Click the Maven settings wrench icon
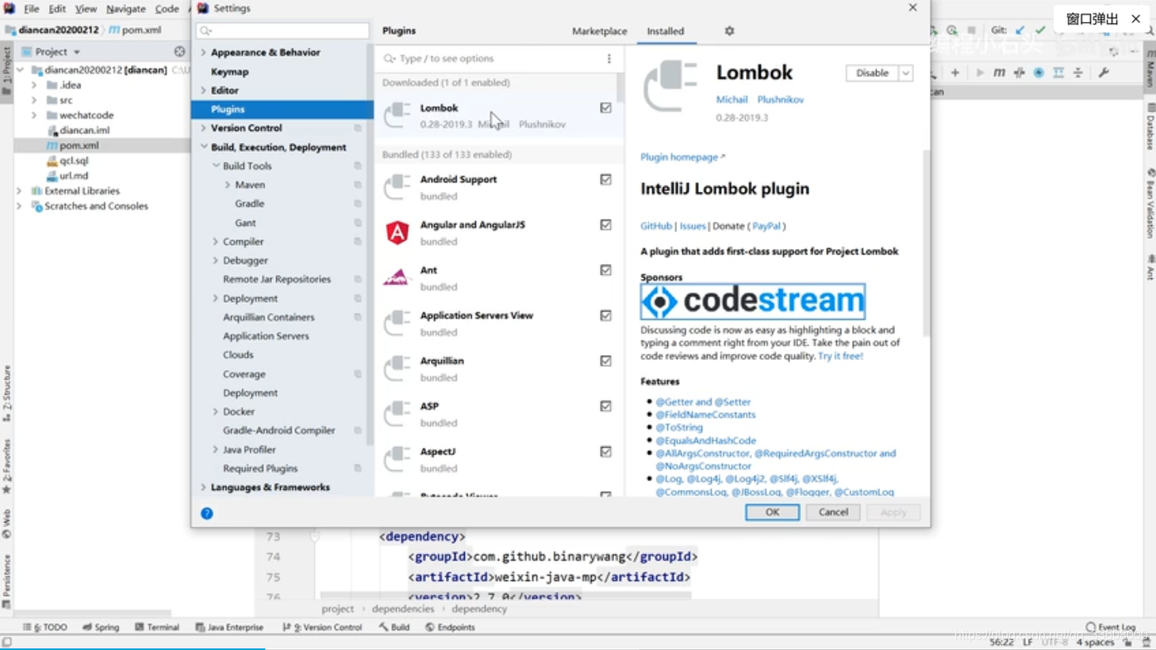This screenshot has height=650, width=1156. [x=1104, y=73]
